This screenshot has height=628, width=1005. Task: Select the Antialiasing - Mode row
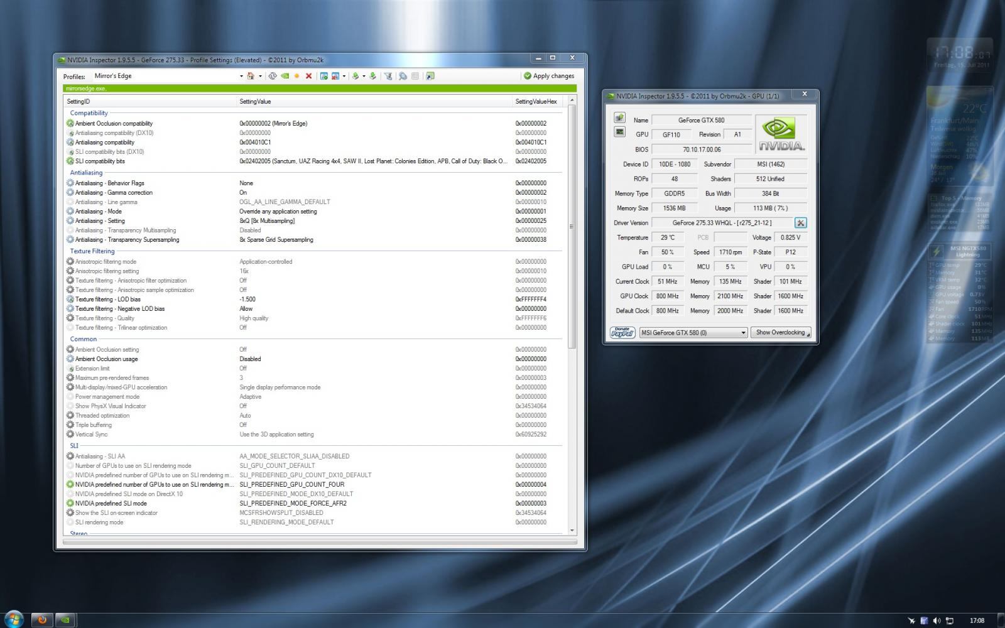(x=314, y=211)
